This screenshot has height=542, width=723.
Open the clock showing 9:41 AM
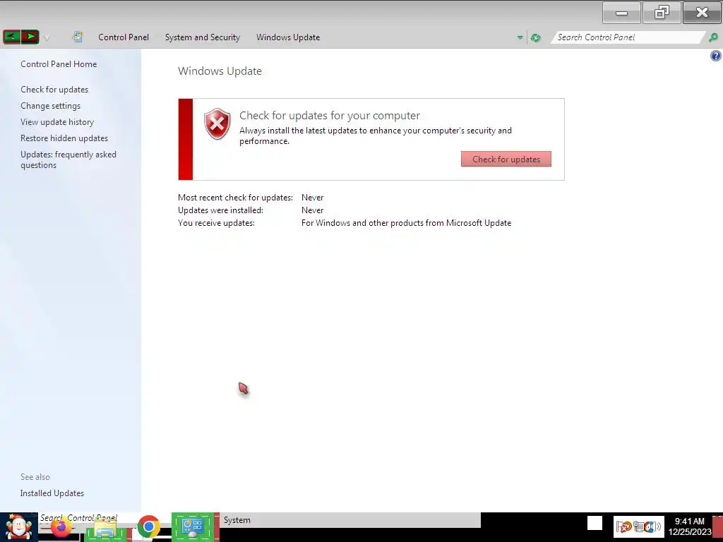point(690,526)
